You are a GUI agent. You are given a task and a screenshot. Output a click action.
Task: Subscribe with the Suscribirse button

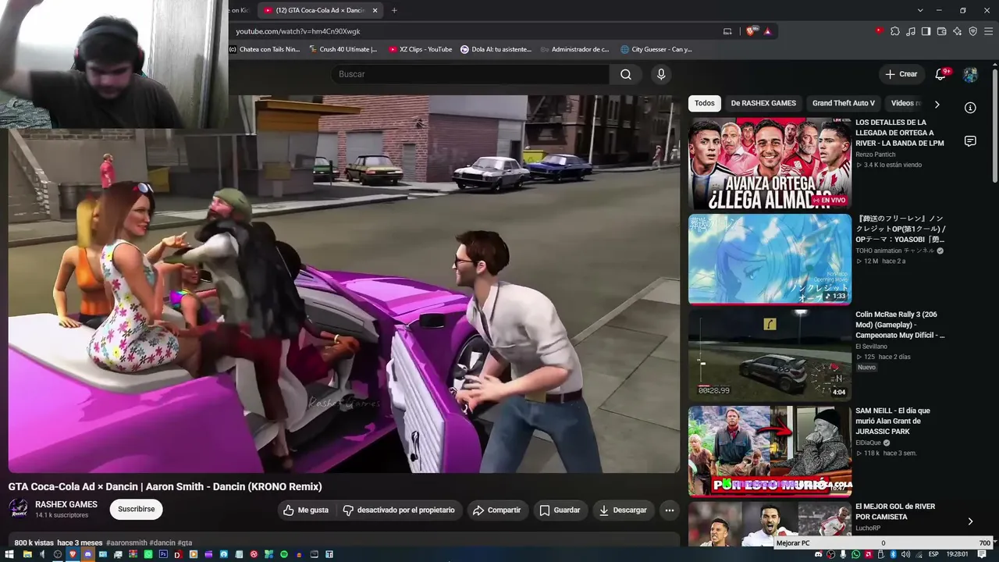[x=137, y=509]
